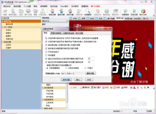Select the 对话中 tree item

8,30
